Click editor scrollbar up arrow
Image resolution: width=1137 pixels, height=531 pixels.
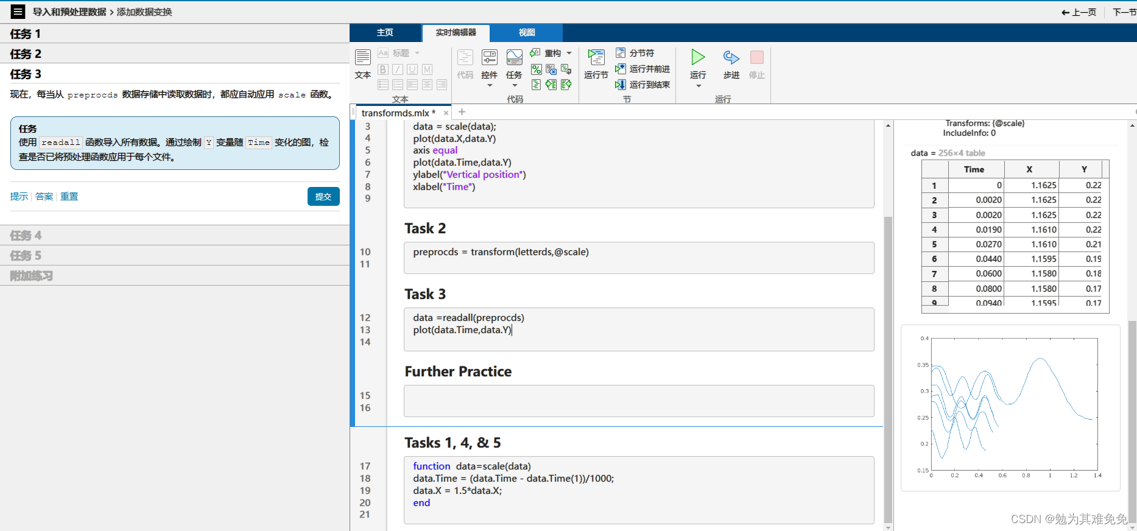click(888, 125)
